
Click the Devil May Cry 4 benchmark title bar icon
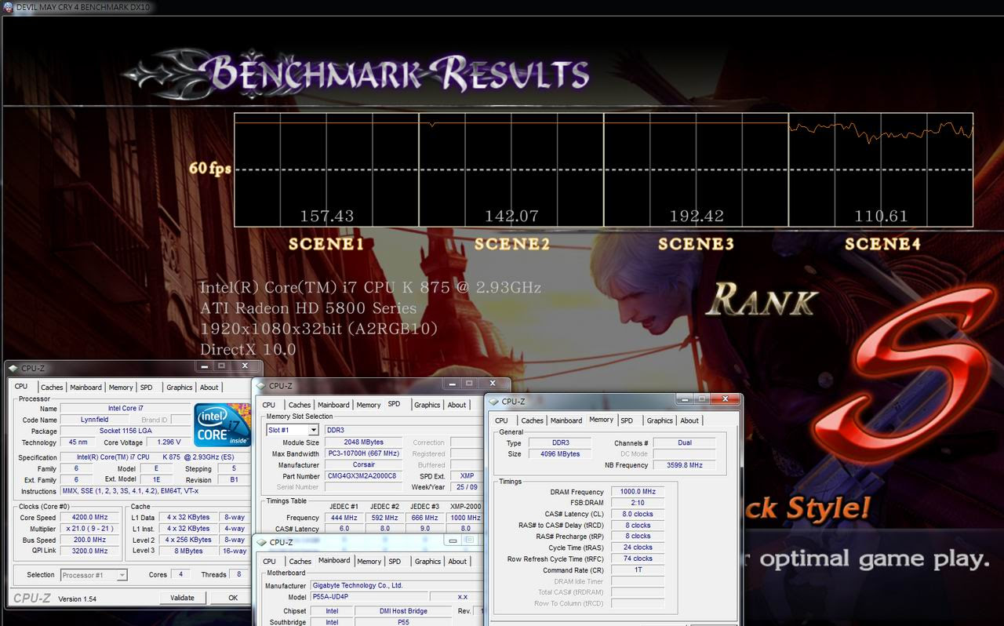(8, 7)
